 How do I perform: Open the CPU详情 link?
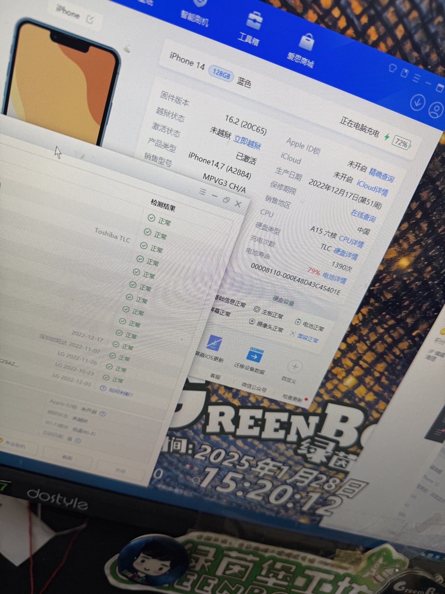click(351, 241)
